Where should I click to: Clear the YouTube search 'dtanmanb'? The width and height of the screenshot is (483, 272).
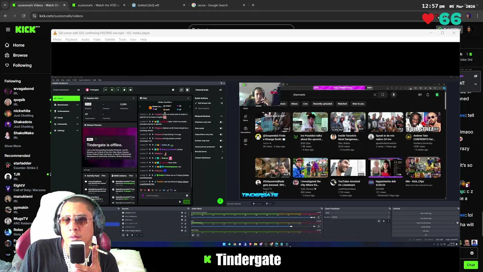(375, 95)
